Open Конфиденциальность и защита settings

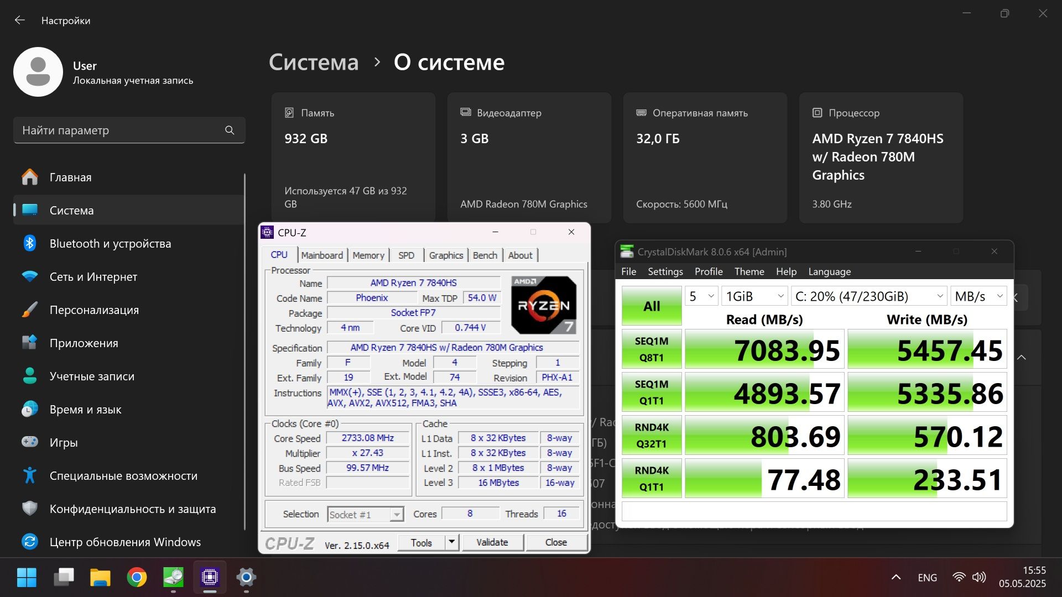click(128, 509)
